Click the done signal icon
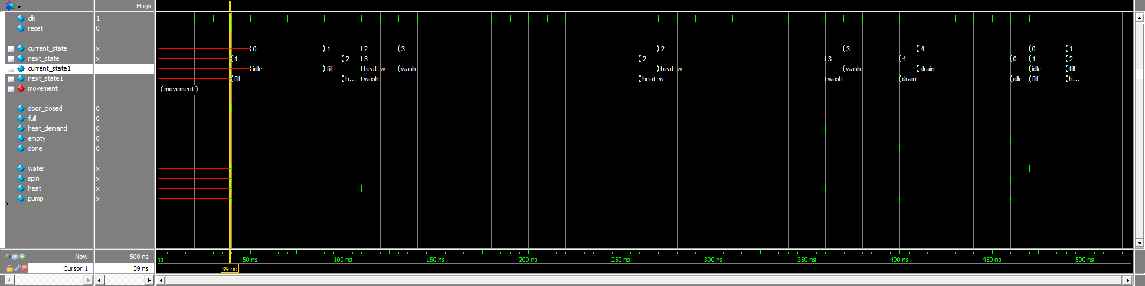This screenshot has height=286, width=1145. tap(21, 148)
